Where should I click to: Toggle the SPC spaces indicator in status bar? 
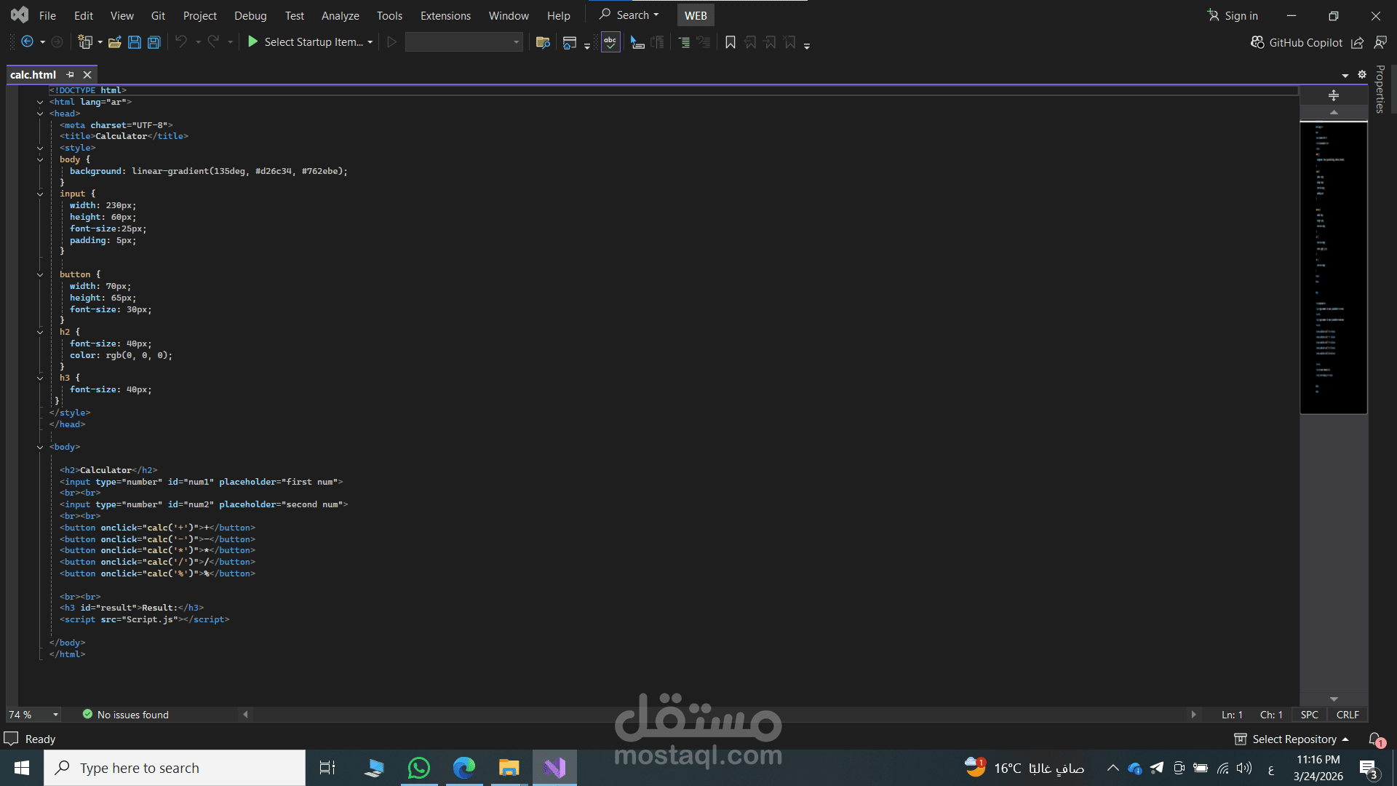pos(1309,715)
